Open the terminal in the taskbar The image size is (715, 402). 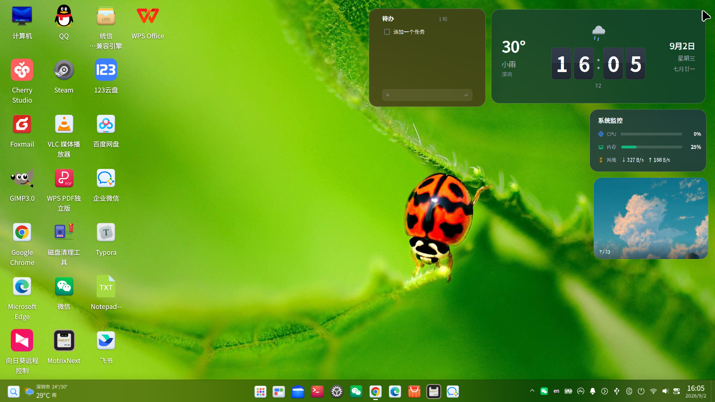pos(317,391)
